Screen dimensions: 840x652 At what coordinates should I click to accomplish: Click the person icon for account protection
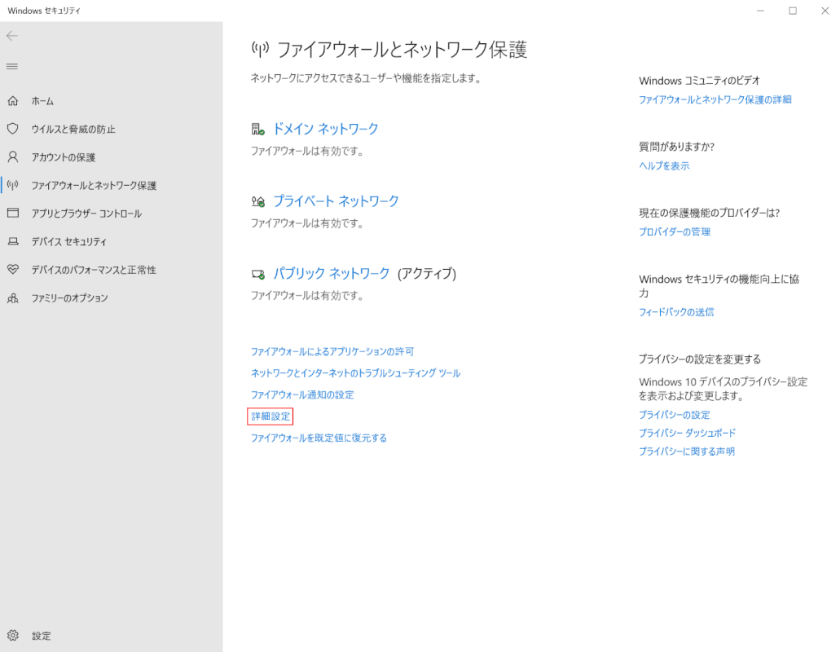click(x=13, y=157)
